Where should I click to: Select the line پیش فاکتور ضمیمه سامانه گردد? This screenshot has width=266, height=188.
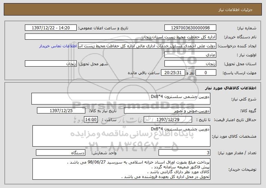point(180,167)
